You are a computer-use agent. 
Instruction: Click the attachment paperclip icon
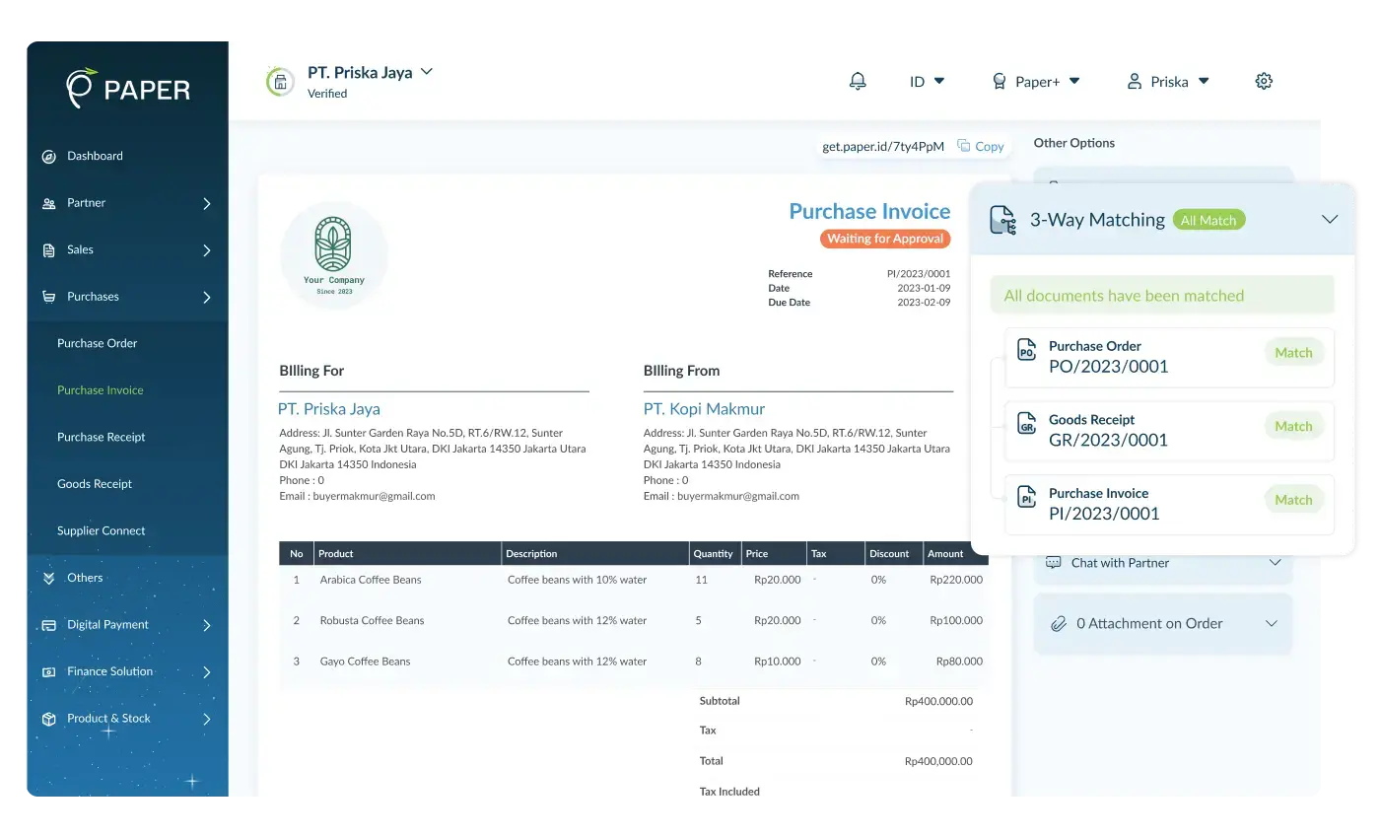pyautogui.click(x=1059, y=624)
